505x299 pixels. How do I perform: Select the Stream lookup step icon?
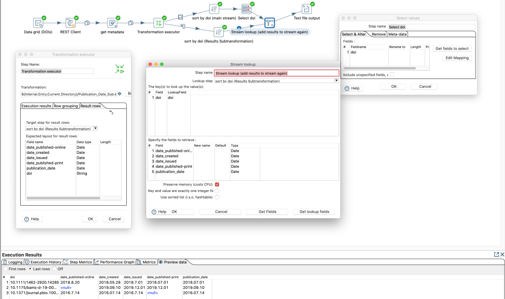click(x=269, y=23)
